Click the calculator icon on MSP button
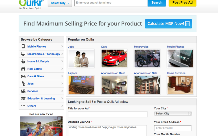This screenshot has width=218, height=136. point(187,24)
